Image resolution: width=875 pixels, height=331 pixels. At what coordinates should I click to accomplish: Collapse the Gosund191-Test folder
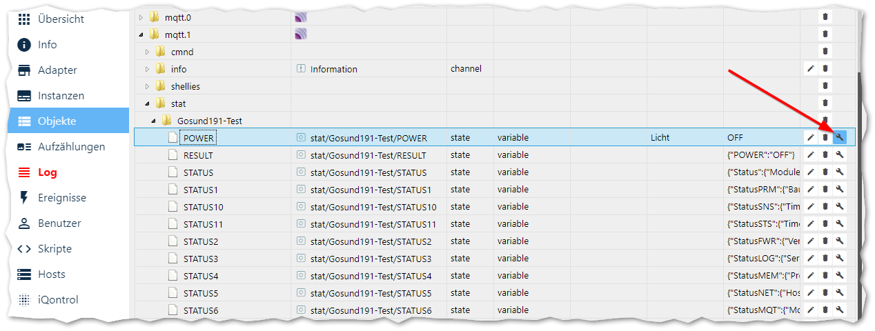(153, 121)
